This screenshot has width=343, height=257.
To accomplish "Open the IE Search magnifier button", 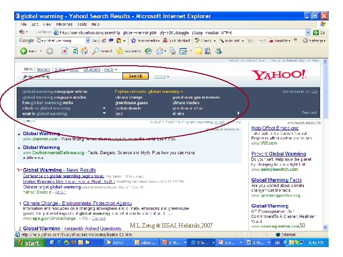I will (102, 51).
